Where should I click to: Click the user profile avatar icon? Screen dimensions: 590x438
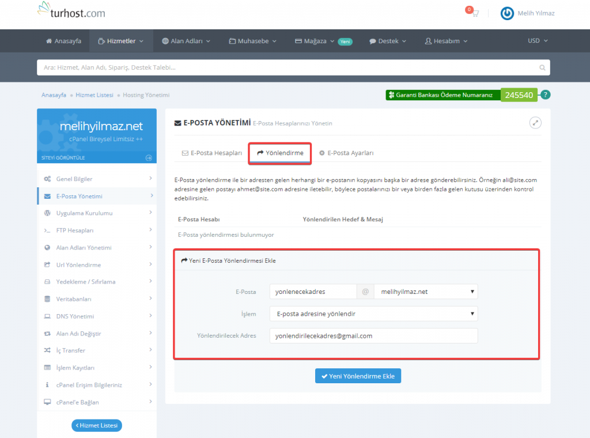pos(507,13)
